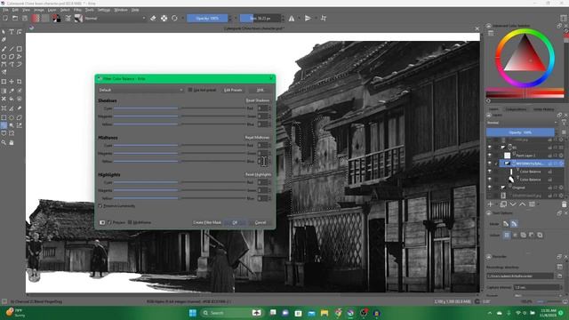Image resolution: width=569 pixels, height=320 pixels.
Task: Move layer down arrow icon
Action: pyautogui.click(x=513, y=204)
